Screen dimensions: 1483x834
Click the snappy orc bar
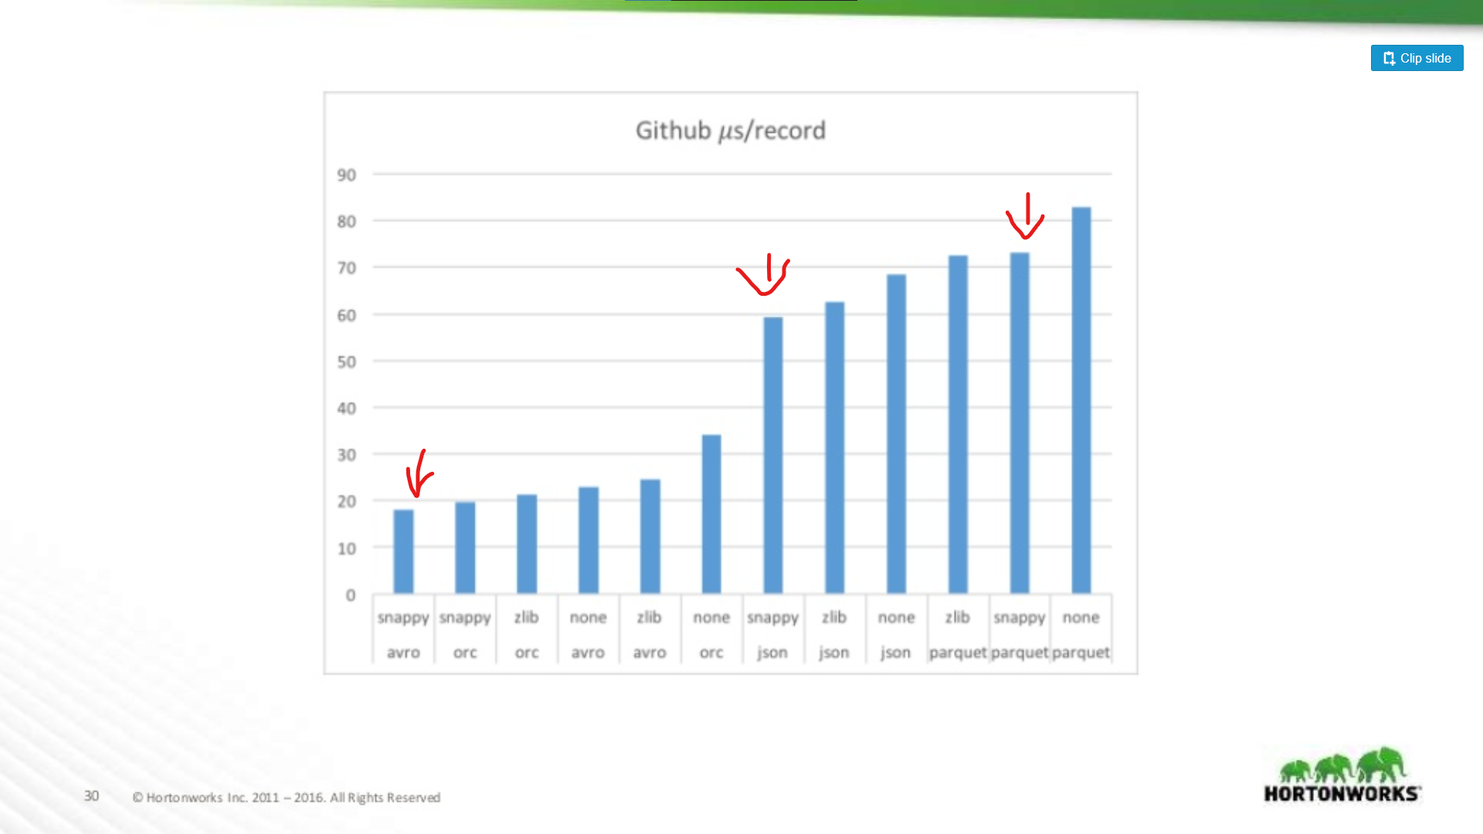465,548
